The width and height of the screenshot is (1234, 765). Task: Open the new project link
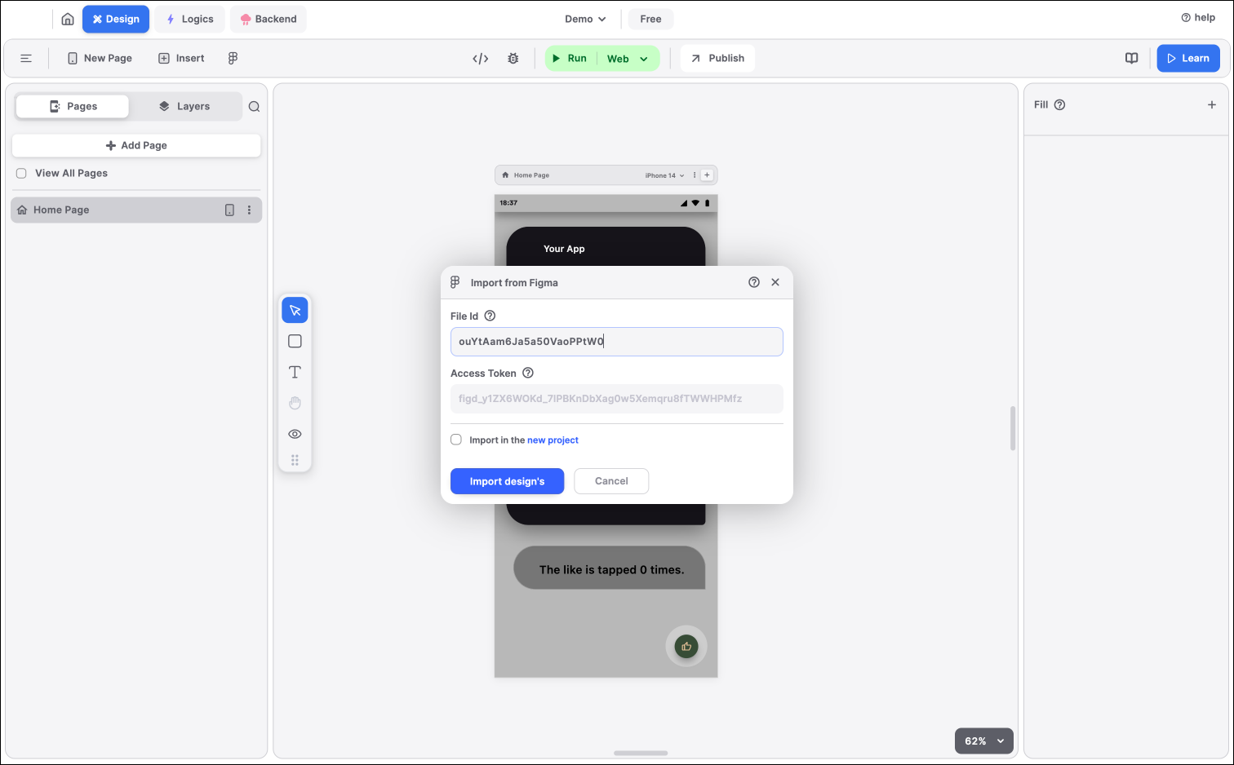553,440
